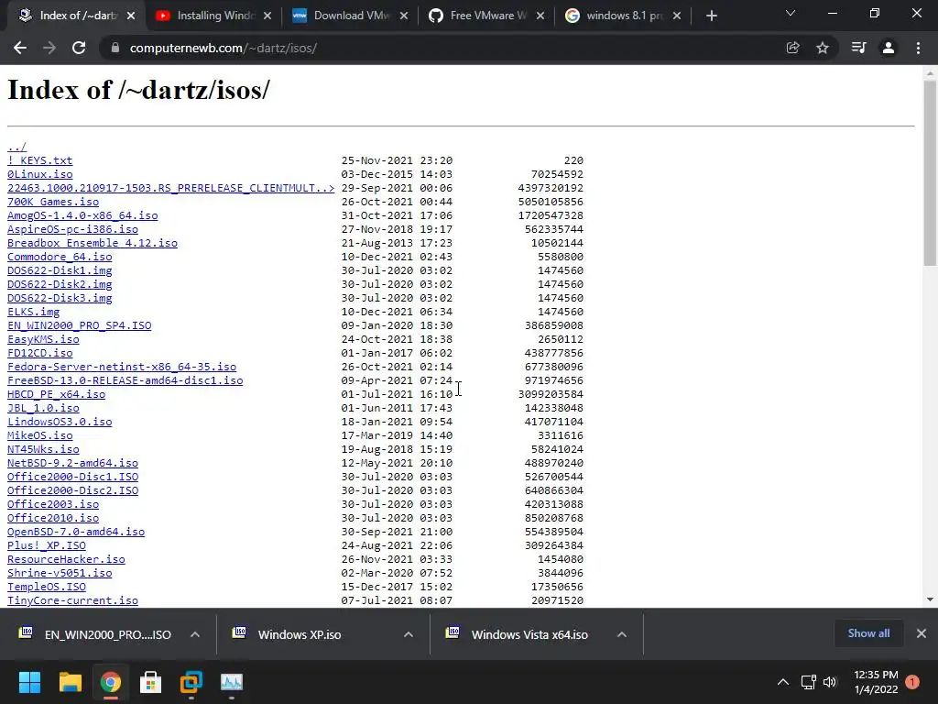Open VMware Workstation taskbar icon
Image resolution: width=938 pixels, height=704 pixels.
point(191,682)
